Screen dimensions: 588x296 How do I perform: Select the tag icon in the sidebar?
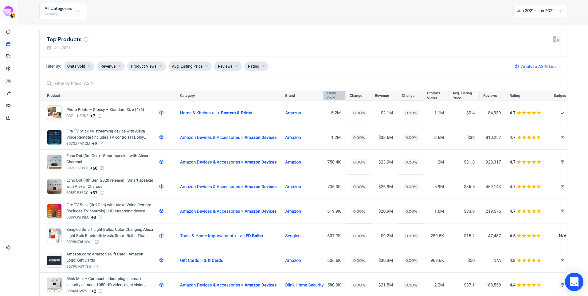8,56
